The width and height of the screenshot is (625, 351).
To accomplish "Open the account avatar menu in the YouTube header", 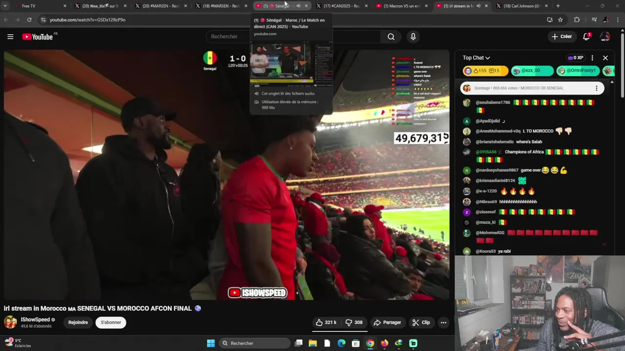I will point(605,37).
